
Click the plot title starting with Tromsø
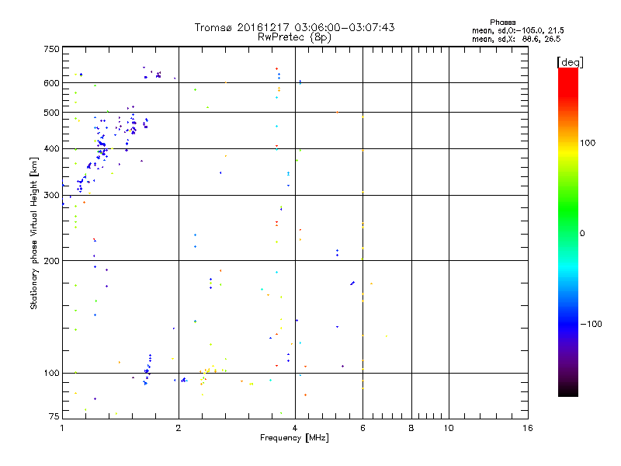[x=294, y=27]
